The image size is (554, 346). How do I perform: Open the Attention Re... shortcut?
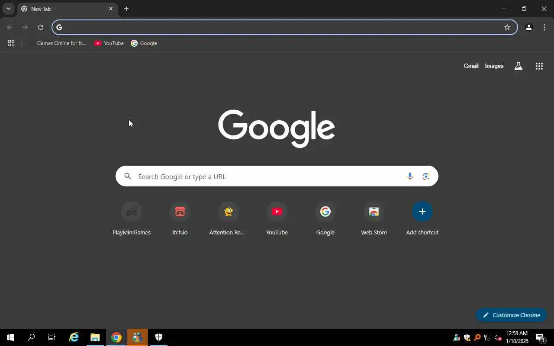pos(229,219)
